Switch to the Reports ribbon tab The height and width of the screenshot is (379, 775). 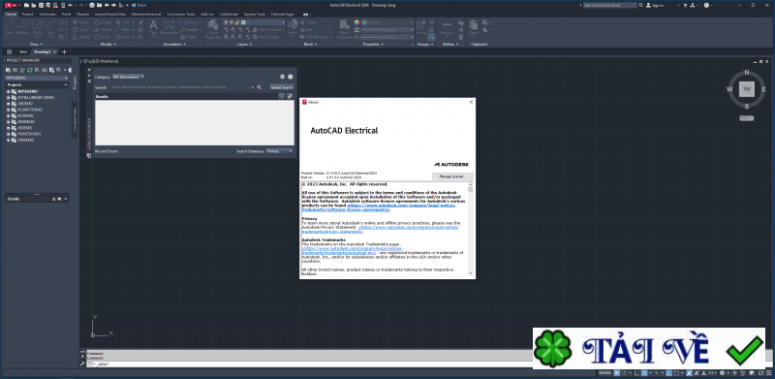click(x=83, y=14)
